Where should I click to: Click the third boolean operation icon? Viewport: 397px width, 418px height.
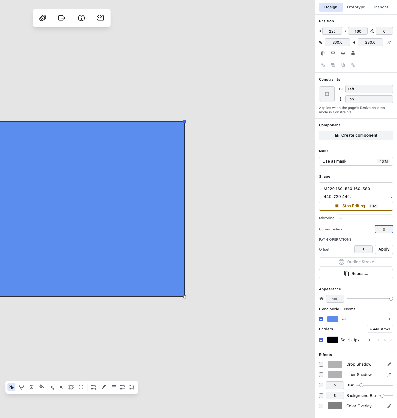pos(343,65)
